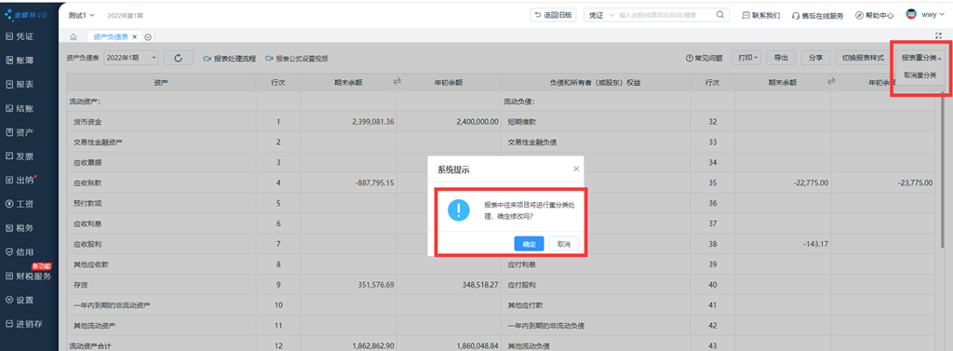Click the refresh report button
Screen dimensions: 953x351
tap(178, 59)
